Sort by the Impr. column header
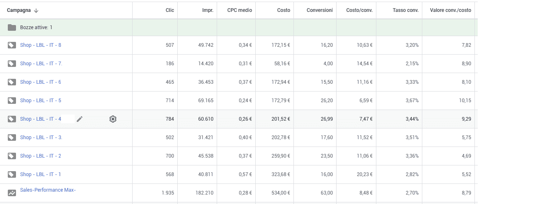This screenshot has height=204, width=559. [208, 10]
